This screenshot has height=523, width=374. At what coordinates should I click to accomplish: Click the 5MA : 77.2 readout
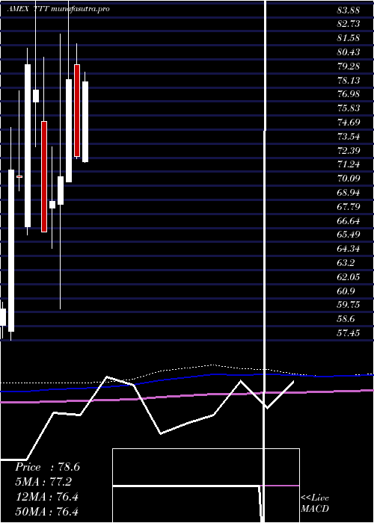[x=43, y=482]
